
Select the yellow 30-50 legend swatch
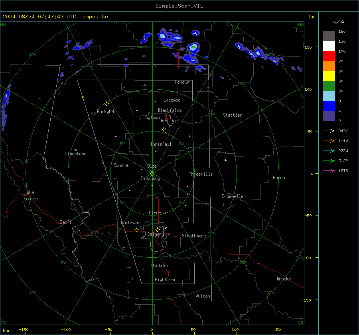click(x=329, y=76)
